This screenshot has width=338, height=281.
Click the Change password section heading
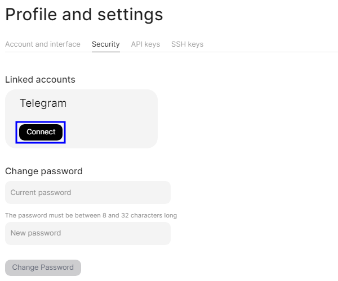pyautogui.click(x=44, y=171)
